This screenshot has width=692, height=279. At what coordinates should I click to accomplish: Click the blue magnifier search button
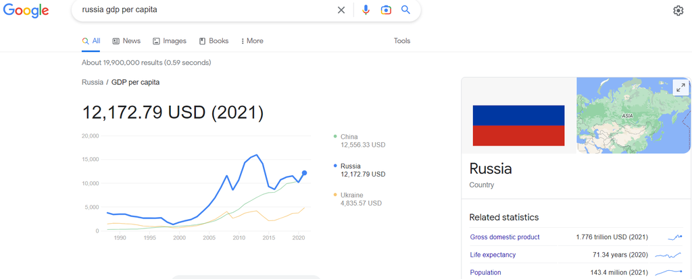coord(406,10)
